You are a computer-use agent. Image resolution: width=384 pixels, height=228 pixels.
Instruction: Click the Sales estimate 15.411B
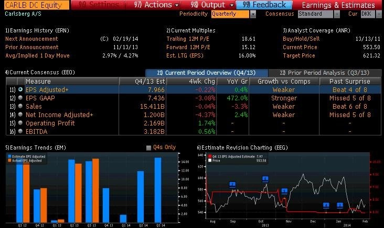coord(152,107)
